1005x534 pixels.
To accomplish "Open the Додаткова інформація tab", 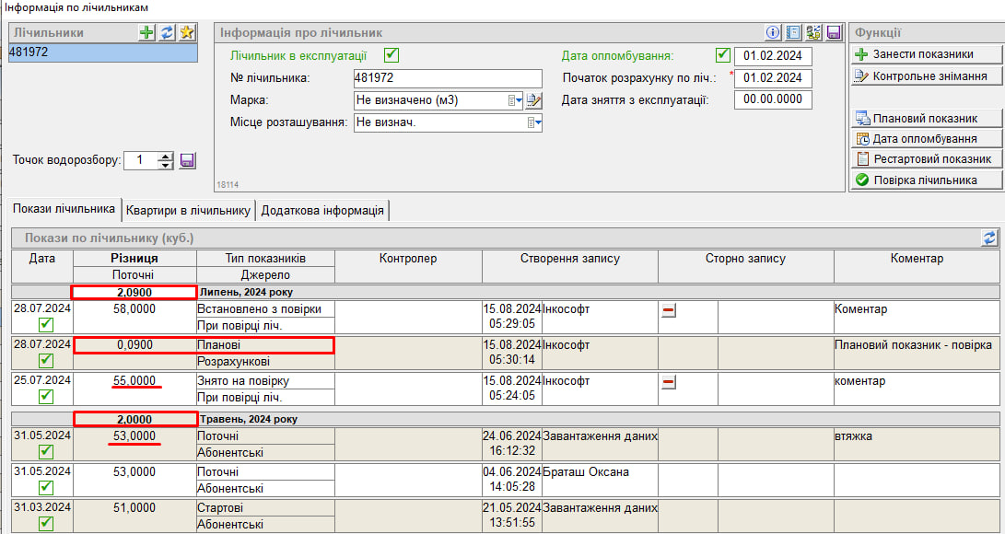I will pos(322,210).
